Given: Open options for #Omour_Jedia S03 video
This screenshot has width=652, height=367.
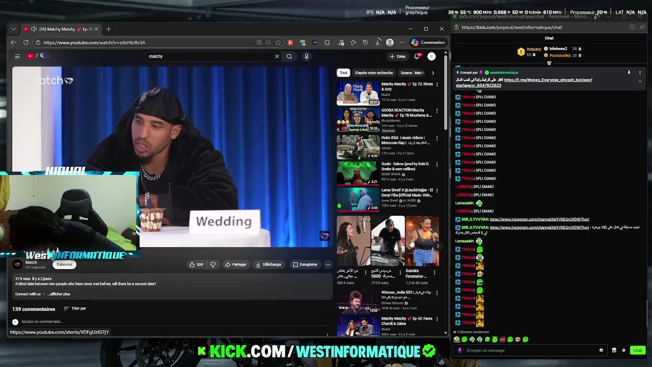Looking at the screenshot, I should 437,293.
